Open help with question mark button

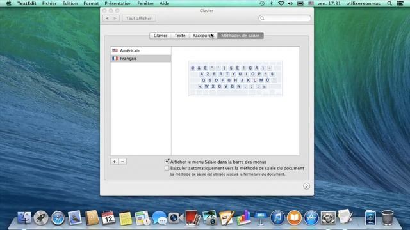(306, 186)
